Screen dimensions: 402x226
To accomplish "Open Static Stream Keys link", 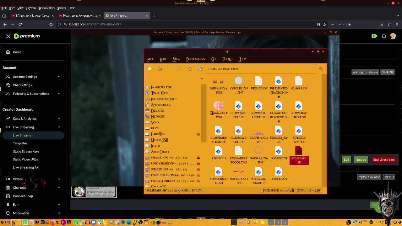I will 26,151.
